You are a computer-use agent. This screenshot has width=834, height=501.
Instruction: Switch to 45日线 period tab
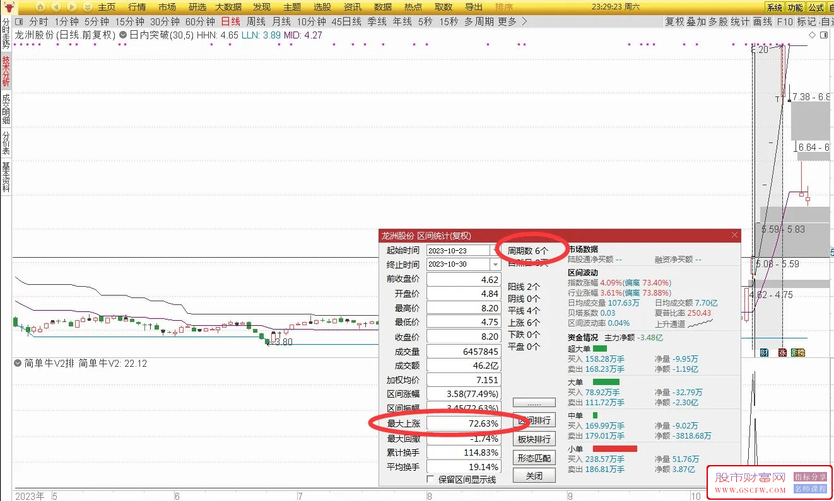point(346,21)
